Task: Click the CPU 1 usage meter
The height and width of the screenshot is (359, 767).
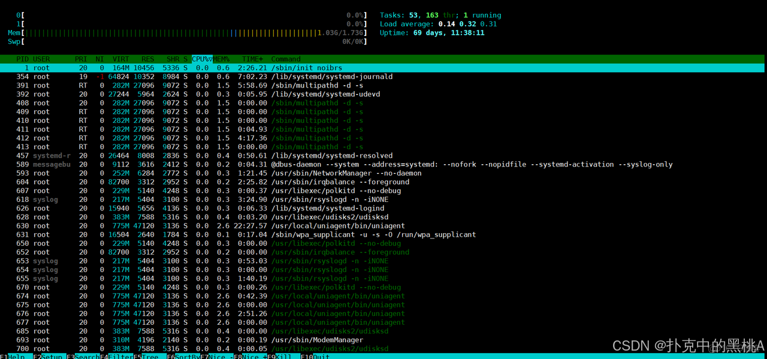Action: [192, 24]
